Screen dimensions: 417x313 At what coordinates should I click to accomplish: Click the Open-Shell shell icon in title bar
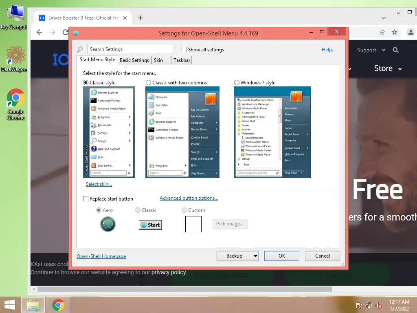(x=76, y=33)
